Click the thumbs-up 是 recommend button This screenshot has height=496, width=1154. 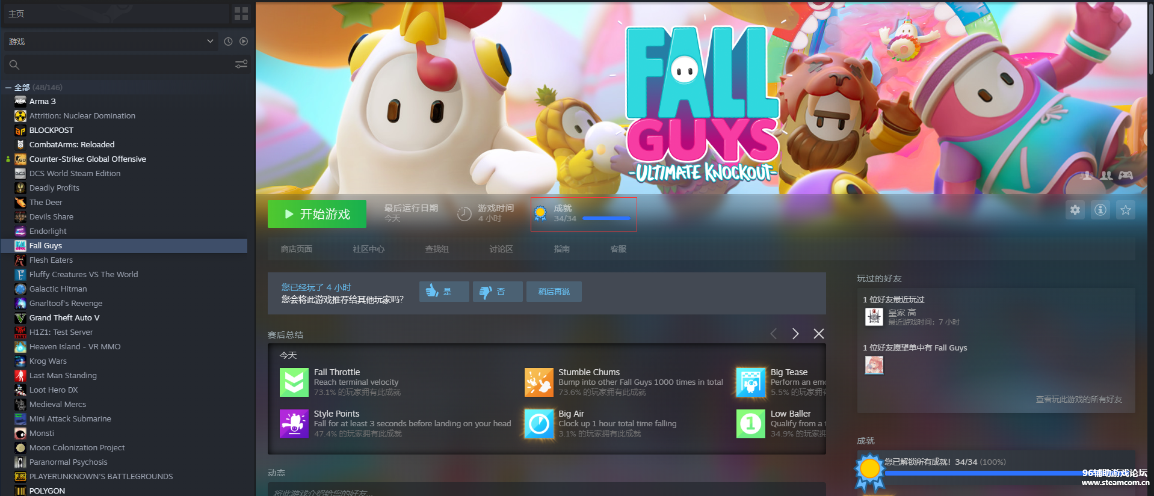(444, 292)
